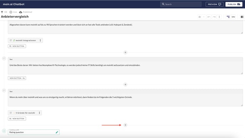
Task: Click the glasses preview icon
Action: pos(233,17)
